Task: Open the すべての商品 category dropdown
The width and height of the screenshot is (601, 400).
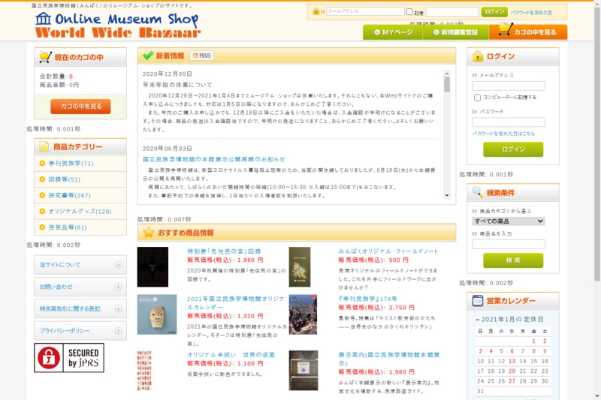Action: tap(508, 221)
